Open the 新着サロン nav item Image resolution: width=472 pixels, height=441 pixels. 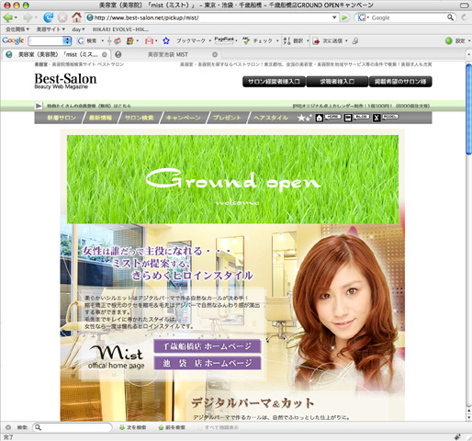point(62,118)
